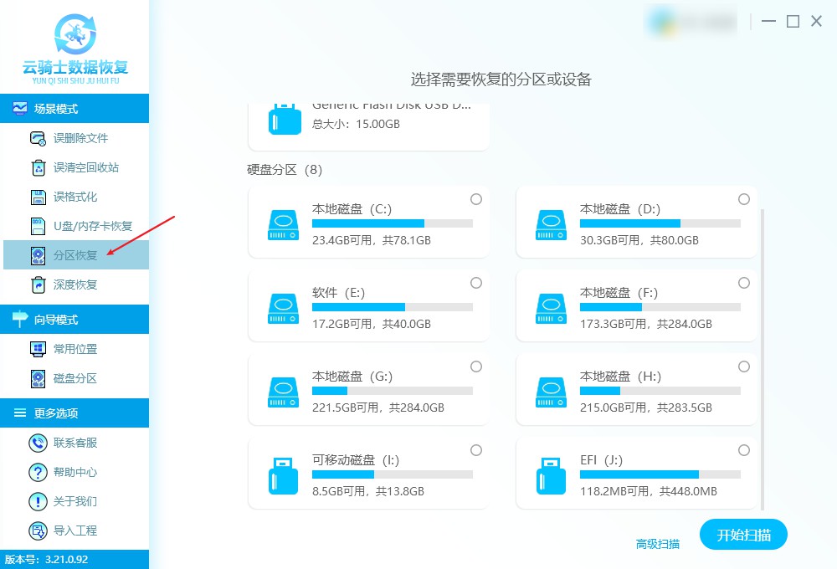Image resolution: width=837 pixels, height=569 pixels.
Task: Click the blurred user account area
Action: click(x=692, y=22)
